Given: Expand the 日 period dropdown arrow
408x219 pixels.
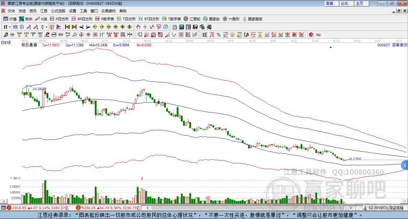Looking at the screenshot, I should 10,27.
